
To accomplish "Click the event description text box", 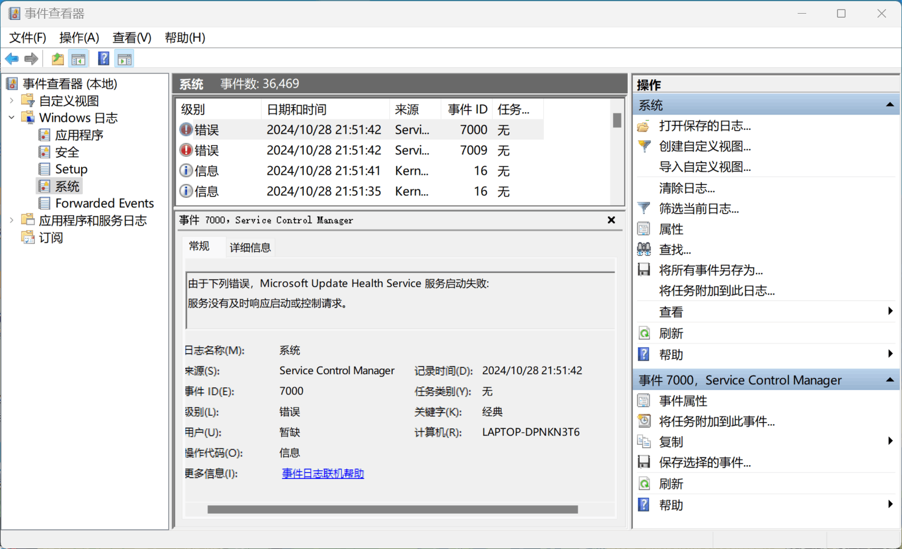I will (400, 301).
